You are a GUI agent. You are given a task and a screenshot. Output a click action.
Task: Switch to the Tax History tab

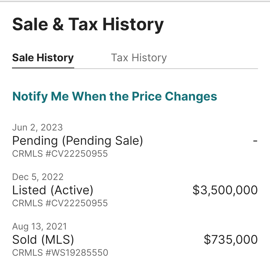pyautogui.click(x=139, y=58)
